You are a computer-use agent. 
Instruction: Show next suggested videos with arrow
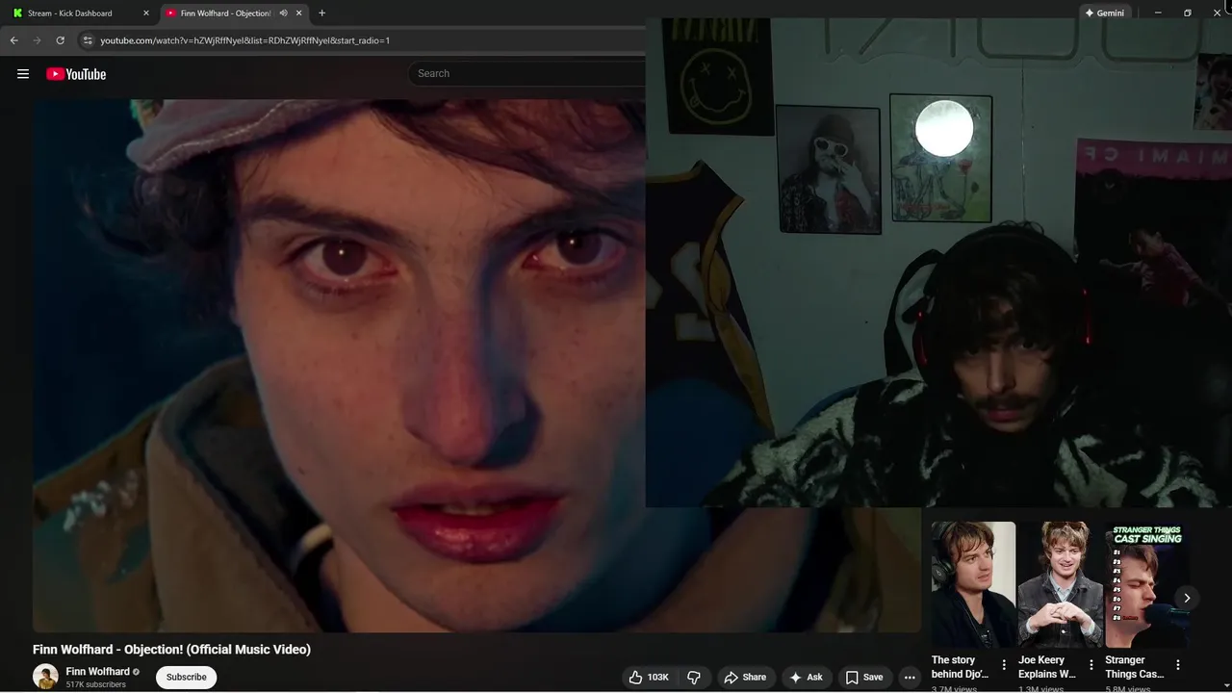click(x=1187, y=598)
